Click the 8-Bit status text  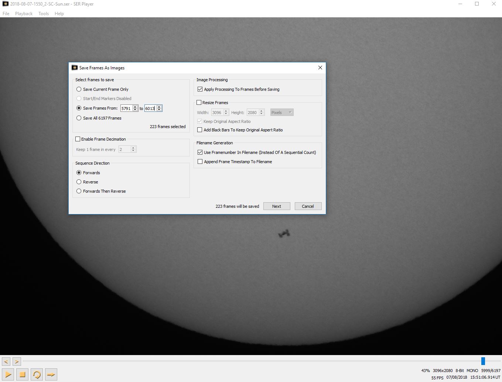point(460,371)
